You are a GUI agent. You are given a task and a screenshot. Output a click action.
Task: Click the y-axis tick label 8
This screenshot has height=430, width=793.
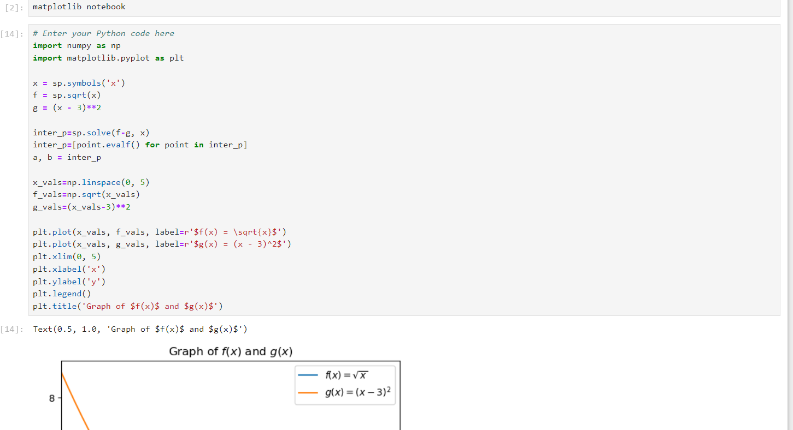pos(52,398)
